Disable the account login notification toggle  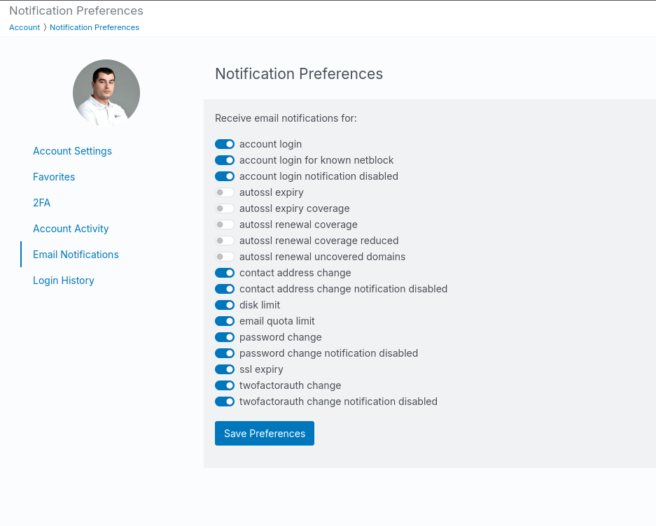(x=225, y=144)
